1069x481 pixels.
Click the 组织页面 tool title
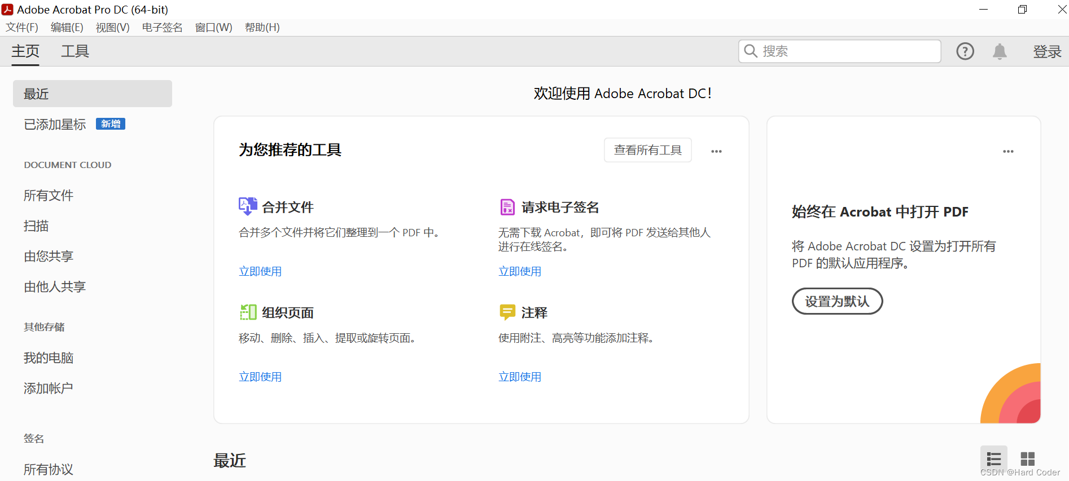point(288,312)
